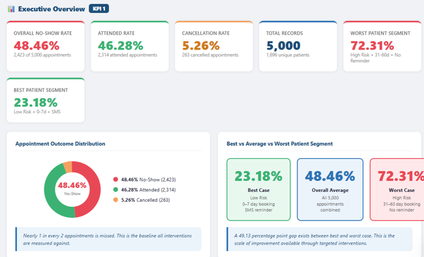Image resolution: width=424 pixels, height=257 pixels.
Task: Click the Total Records 5,000 value
Action: (x=283, y=46)
